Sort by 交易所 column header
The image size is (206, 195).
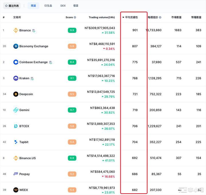17,17
